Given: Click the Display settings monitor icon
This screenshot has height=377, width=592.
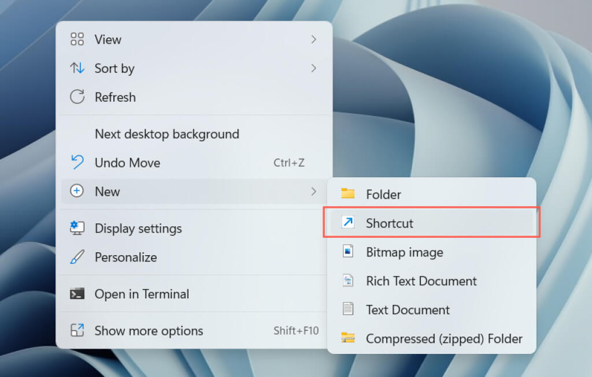Looking at the screenshot, I should [x=77, y=228].
